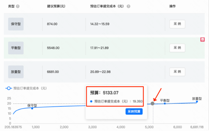The height and width of the screenshot is (131, 209).
Task: Adopt the 保守型 budget of 874.00
Action: [177, 24]
